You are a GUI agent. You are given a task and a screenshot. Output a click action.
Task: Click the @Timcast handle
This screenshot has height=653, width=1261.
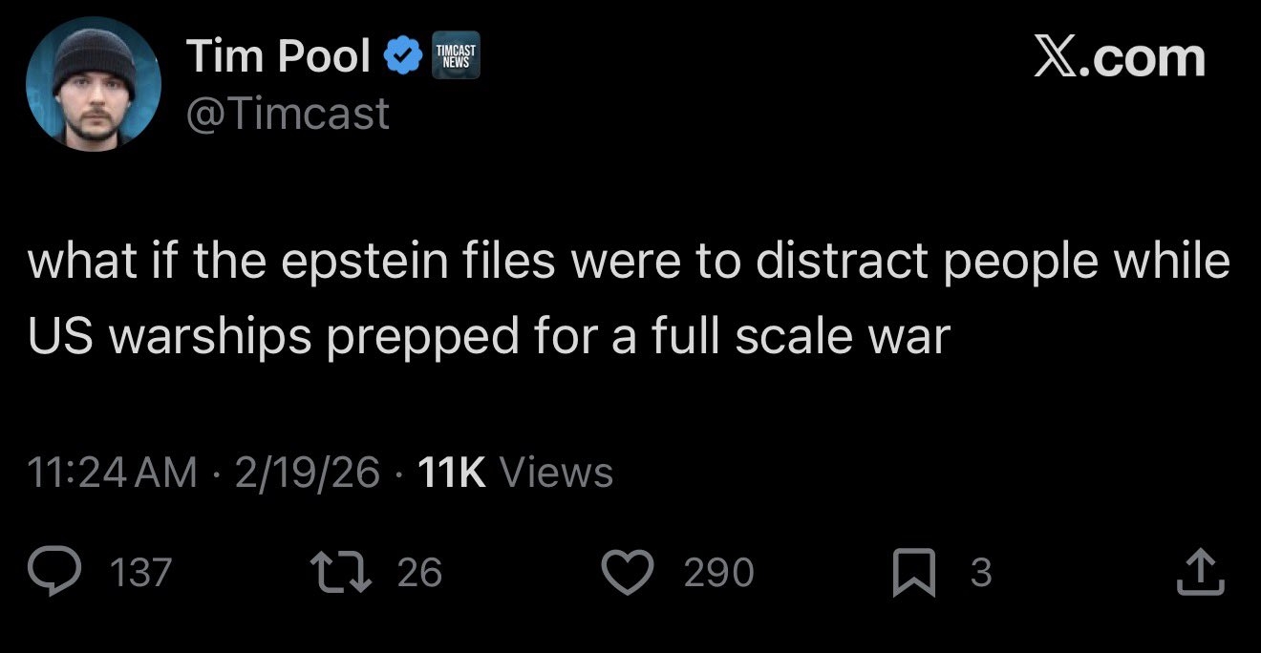[x=288, y=114]
